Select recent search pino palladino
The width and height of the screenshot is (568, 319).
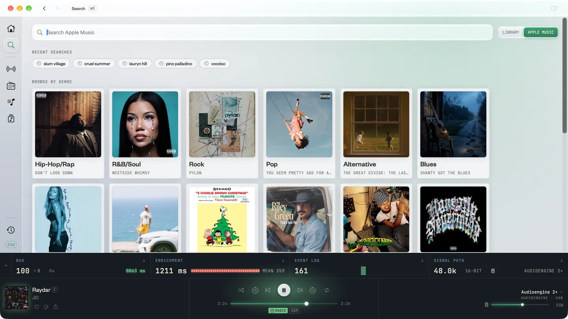[176, 63]
